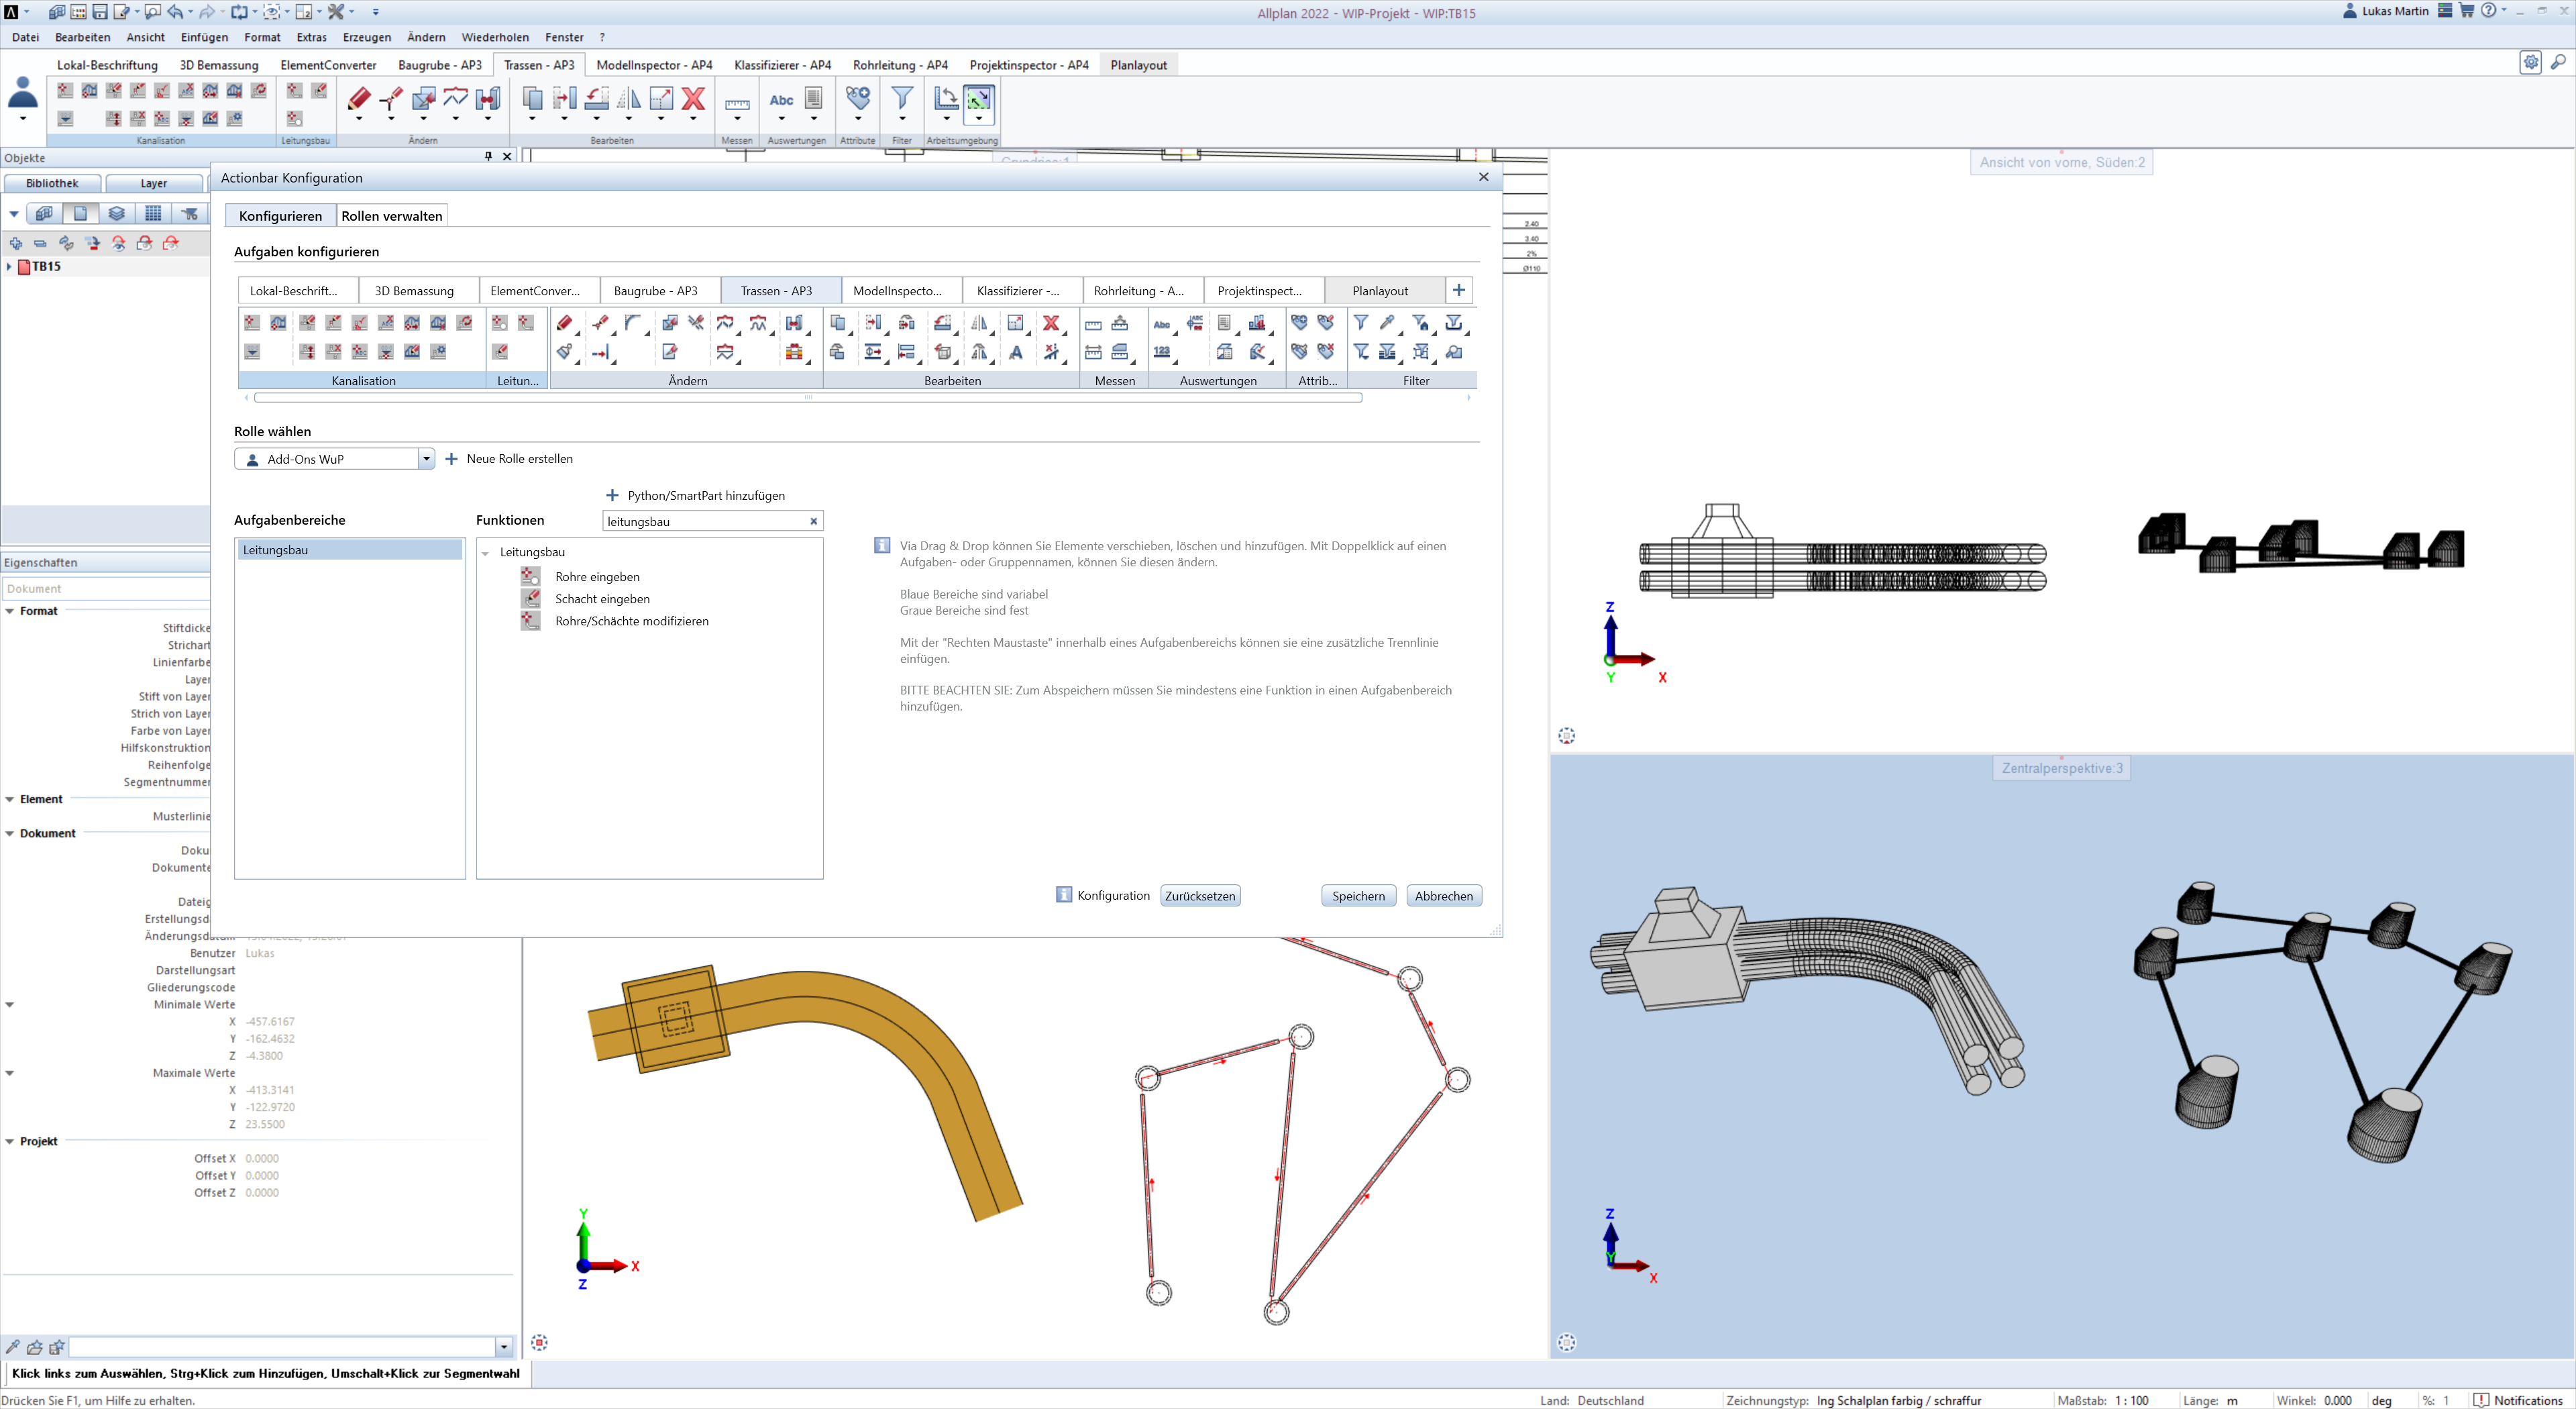Viewport: 2576px width, 1409px height.
Task: Click the Abc text icon in the Auswertungen group
Action: tap(781, 99)
